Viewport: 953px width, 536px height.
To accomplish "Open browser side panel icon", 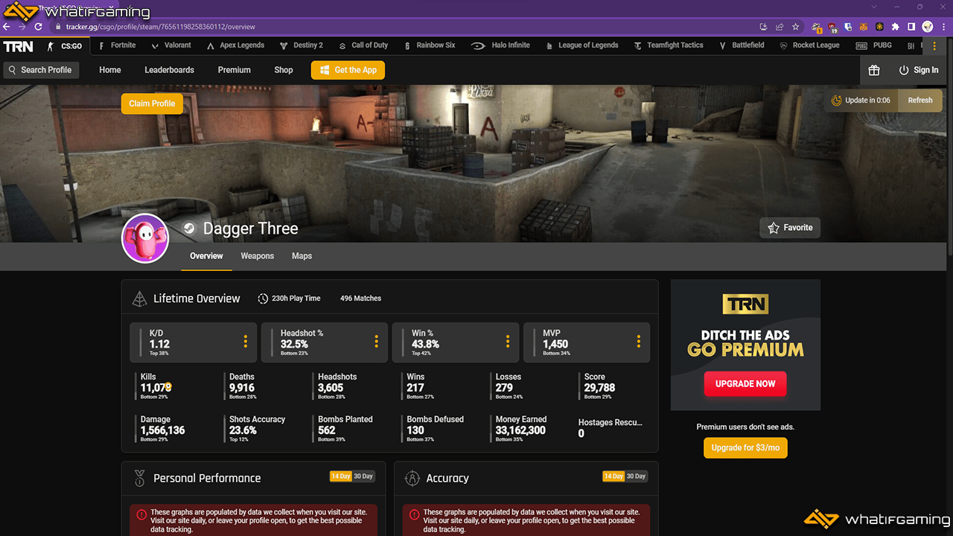I will pos(911,27).
